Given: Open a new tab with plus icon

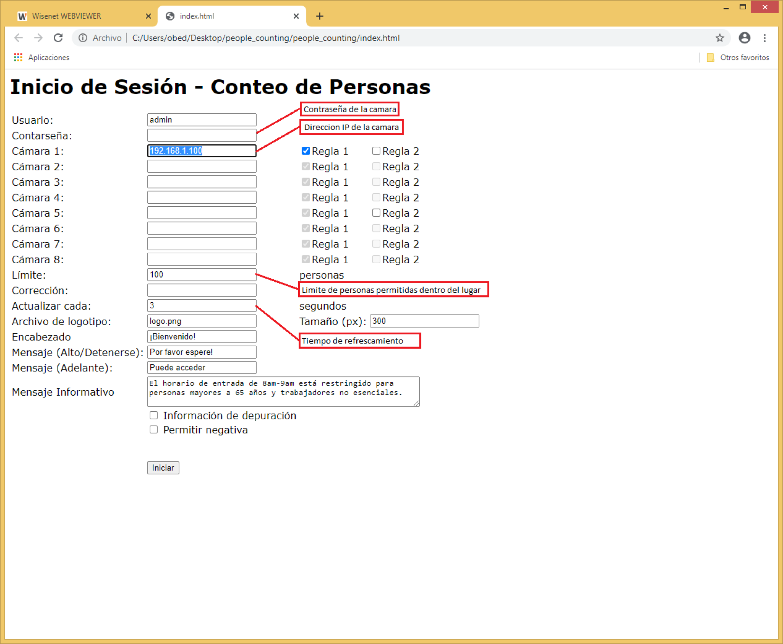Looking at the screenshot, I should 319,16.
